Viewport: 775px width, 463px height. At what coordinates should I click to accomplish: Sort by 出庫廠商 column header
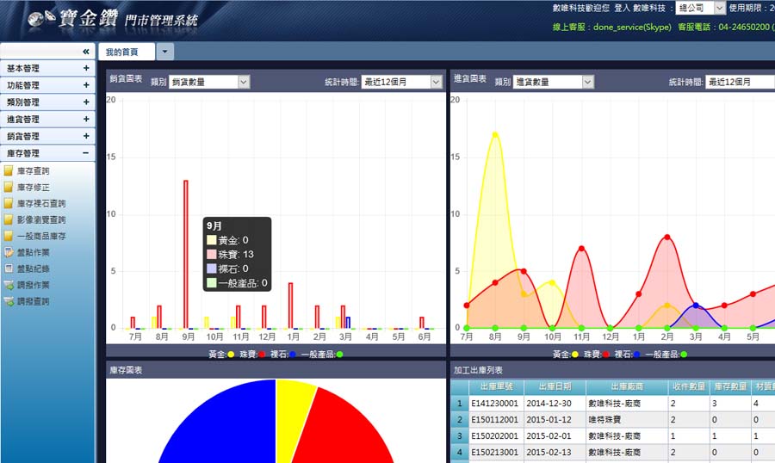tap(627, 387)
